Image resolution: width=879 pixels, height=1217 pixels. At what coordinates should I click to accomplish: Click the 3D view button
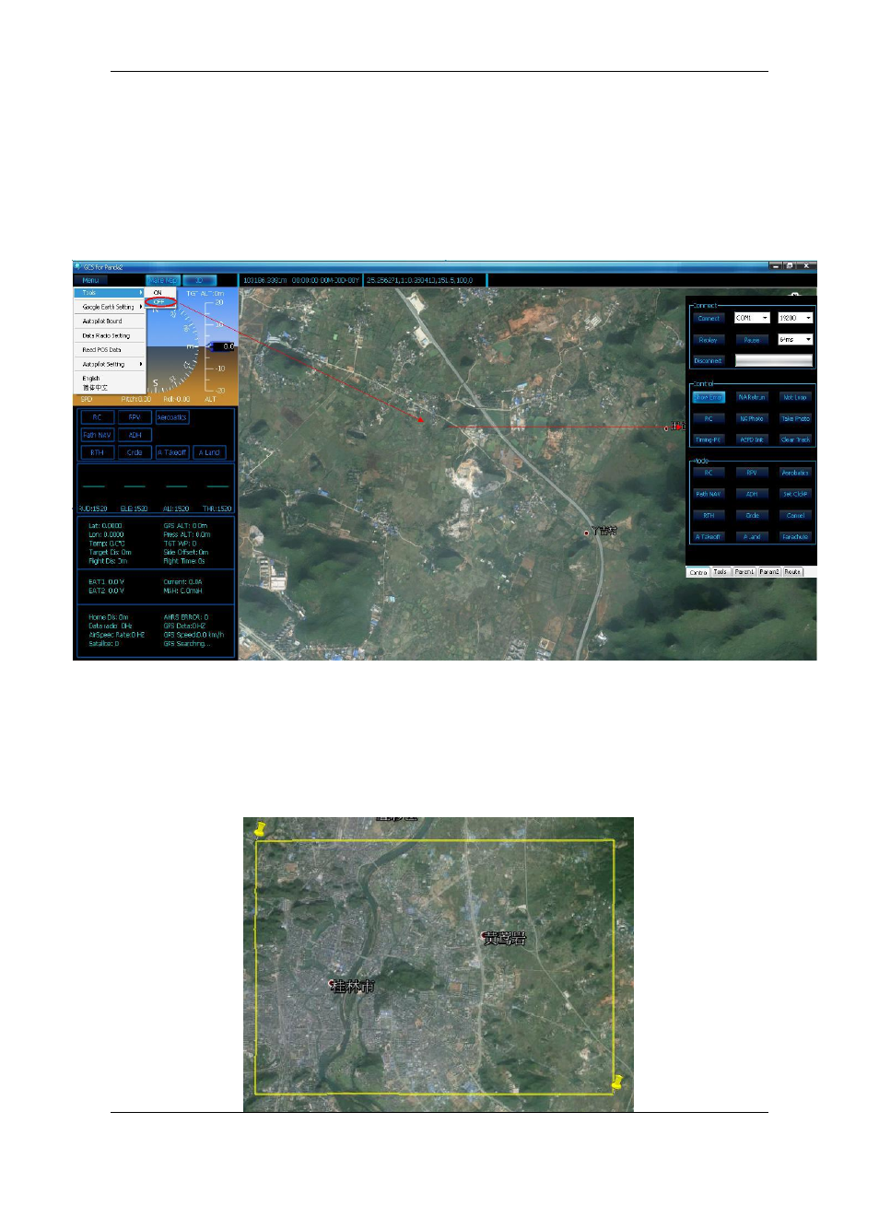click(199, 280)
